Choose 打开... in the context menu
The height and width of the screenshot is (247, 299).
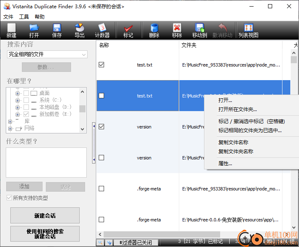(252, 100)
